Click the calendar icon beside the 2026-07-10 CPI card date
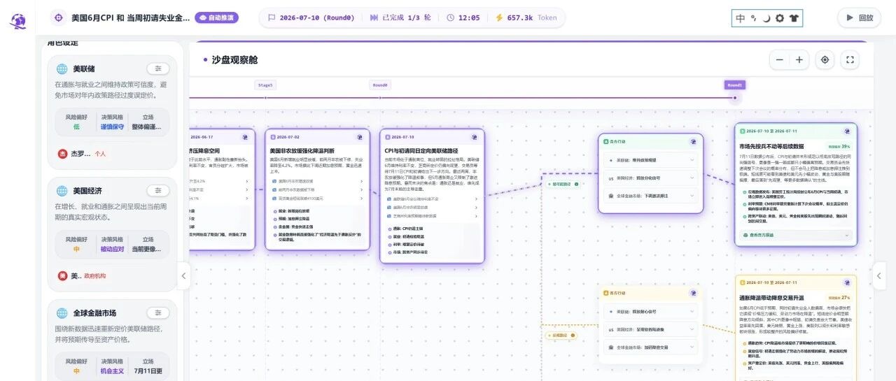The height and width of the screenshot is (381, 896). [387, 137]
